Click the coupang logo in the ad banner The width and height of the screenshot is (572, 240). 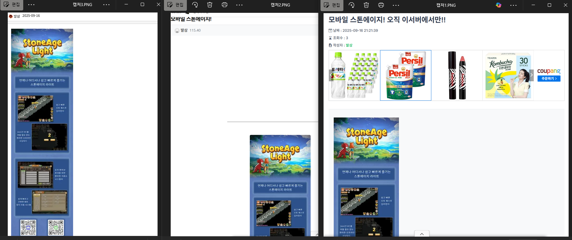(549, 71)
